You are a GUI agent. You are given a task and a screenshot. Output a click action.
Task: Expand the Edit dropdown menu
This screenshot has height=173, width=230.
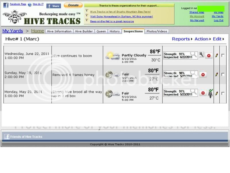point(217,39)
